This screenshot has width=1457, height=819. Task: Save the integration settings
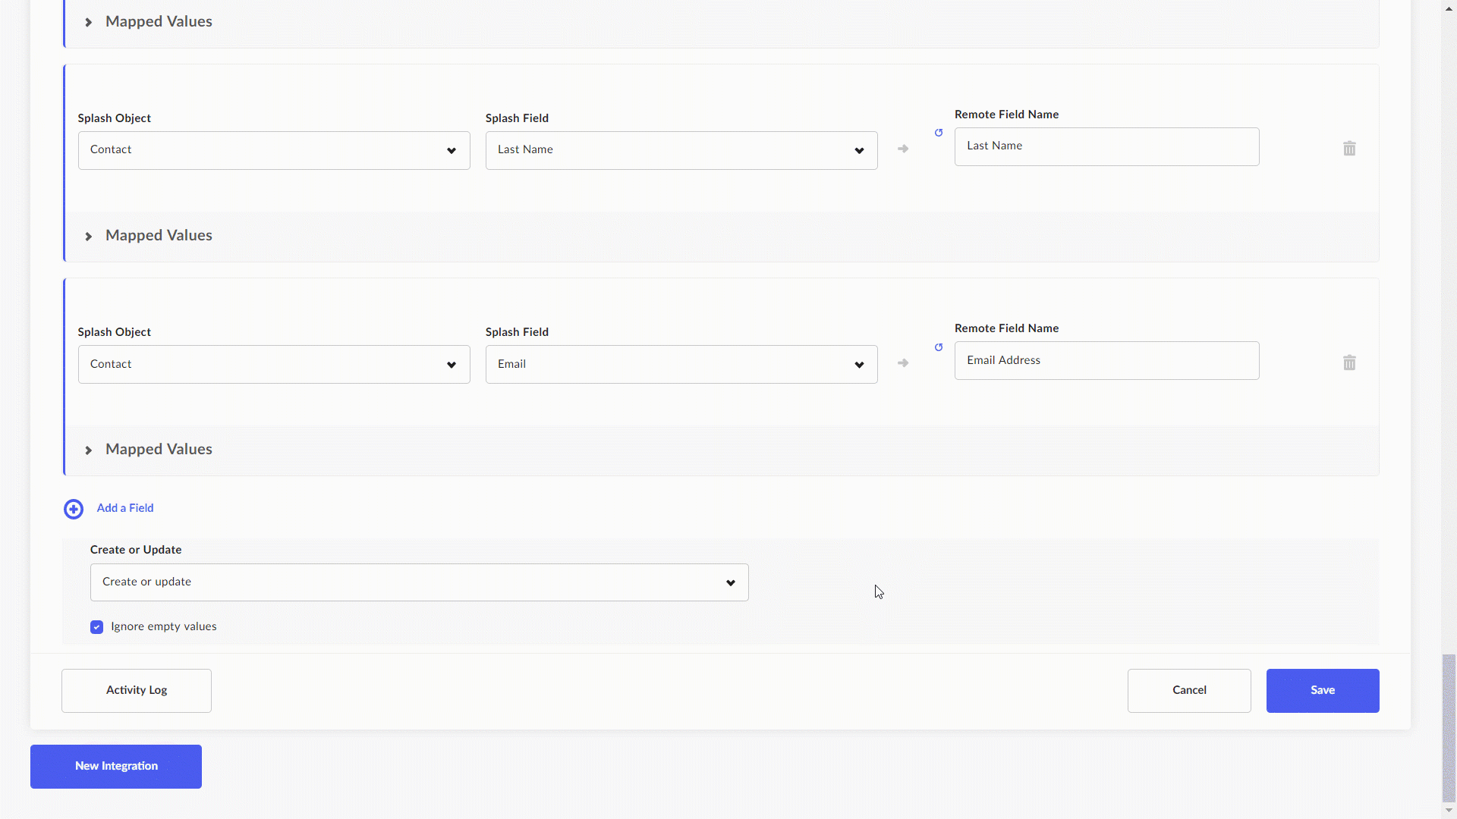[1323, 690]
